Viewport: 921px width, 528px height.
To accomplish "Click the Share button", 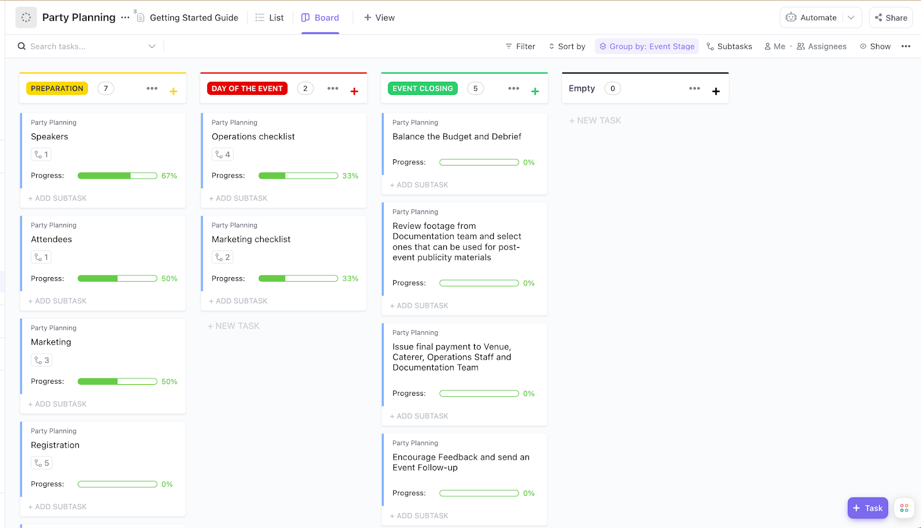I will pos(890,18).
